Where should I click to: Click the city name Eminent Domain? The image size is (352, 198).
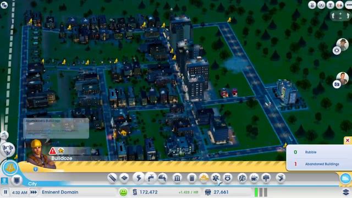pos(60,192)
